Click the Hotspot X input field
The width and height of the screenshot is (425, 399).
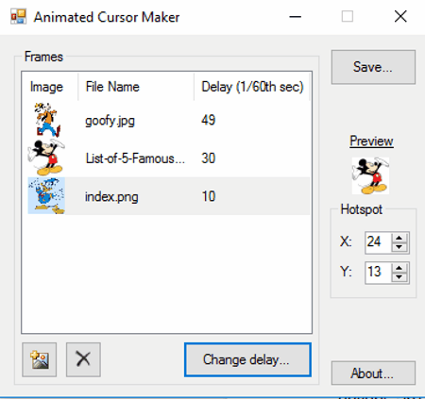click(379, 242)
